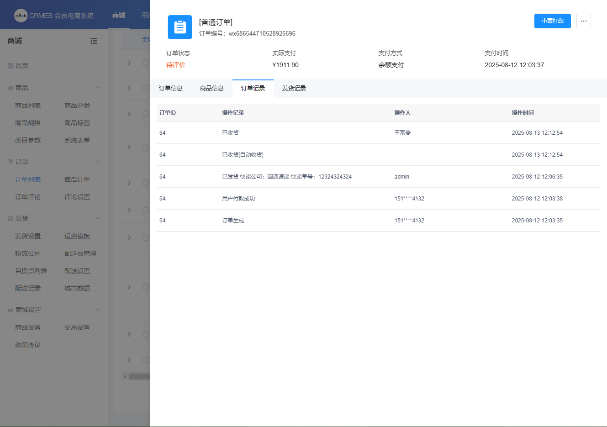Check the second row checkbox in order list
The width and height of the screenshot is (607, 427).
pyautogui.click(x=145, y=88)
